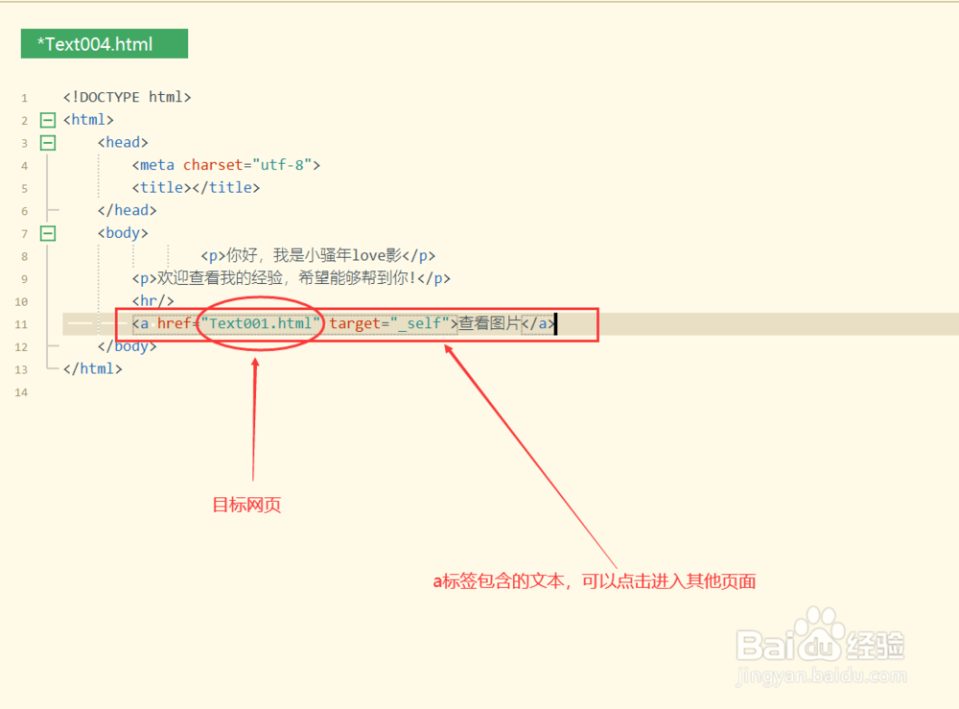Click the closing </head> tag
This screenshot has width=959, height=709.
pos(127,210)
